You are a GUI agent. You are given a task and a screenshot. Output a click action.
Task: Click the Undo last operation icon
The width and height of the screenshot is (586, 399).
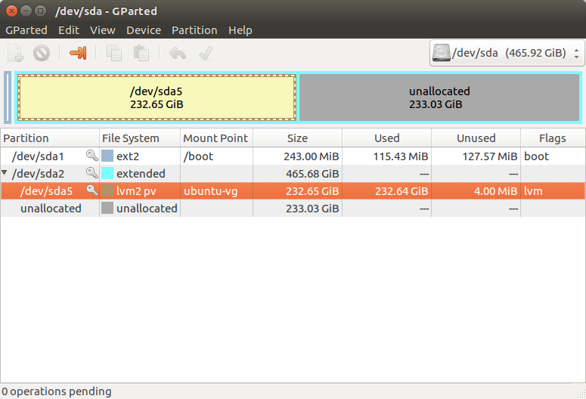point(178,53)
